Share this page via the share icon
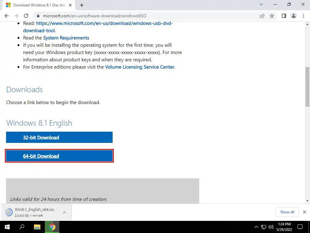 point(262,16)
